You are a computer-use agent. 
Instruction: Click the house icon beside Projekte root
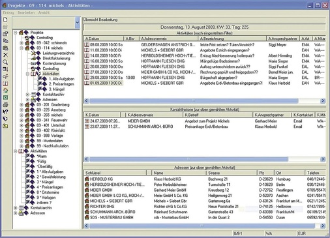point(21,33)
